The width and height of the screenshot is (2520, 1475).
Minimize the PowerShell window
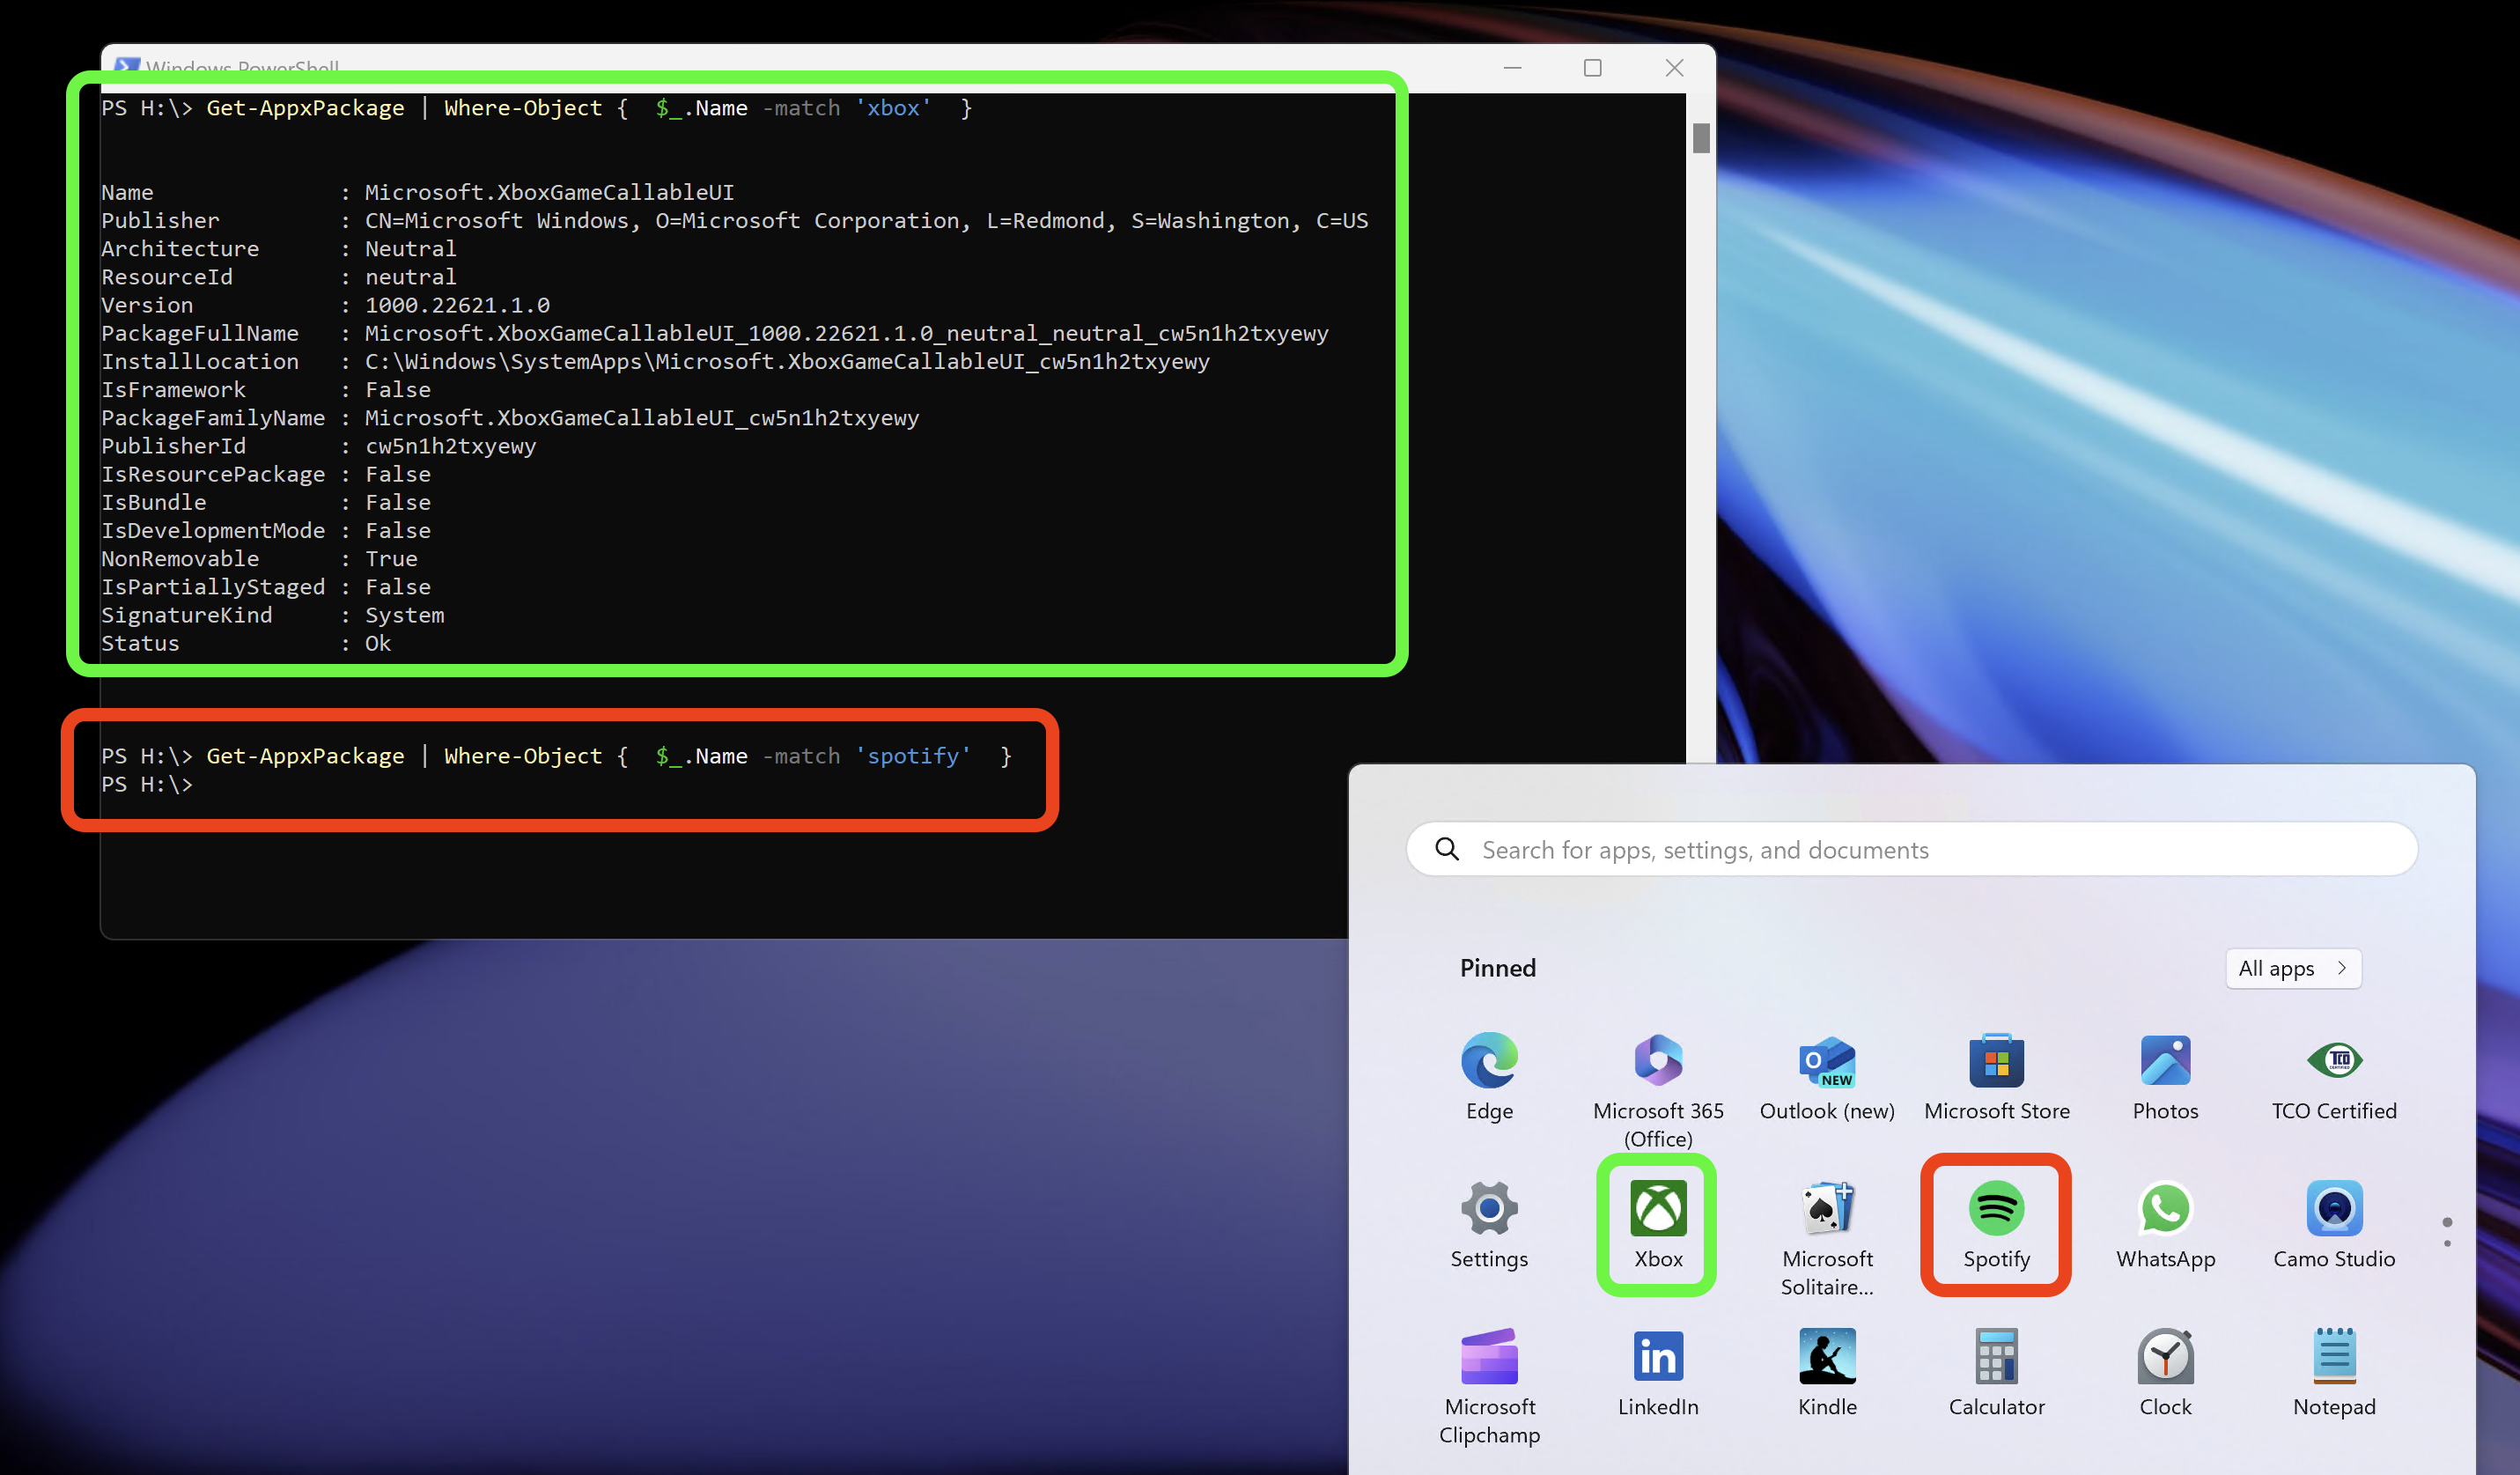1512,67
